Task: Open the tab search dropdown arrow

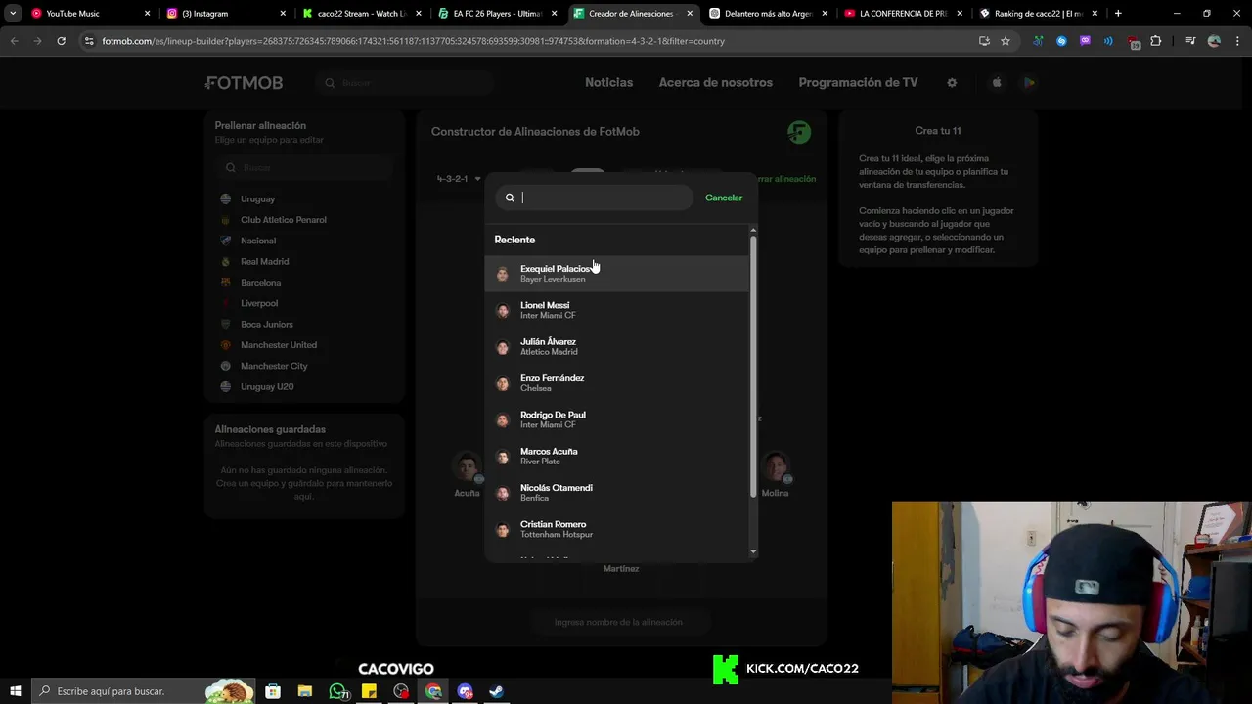Action: tap(13, 14)
